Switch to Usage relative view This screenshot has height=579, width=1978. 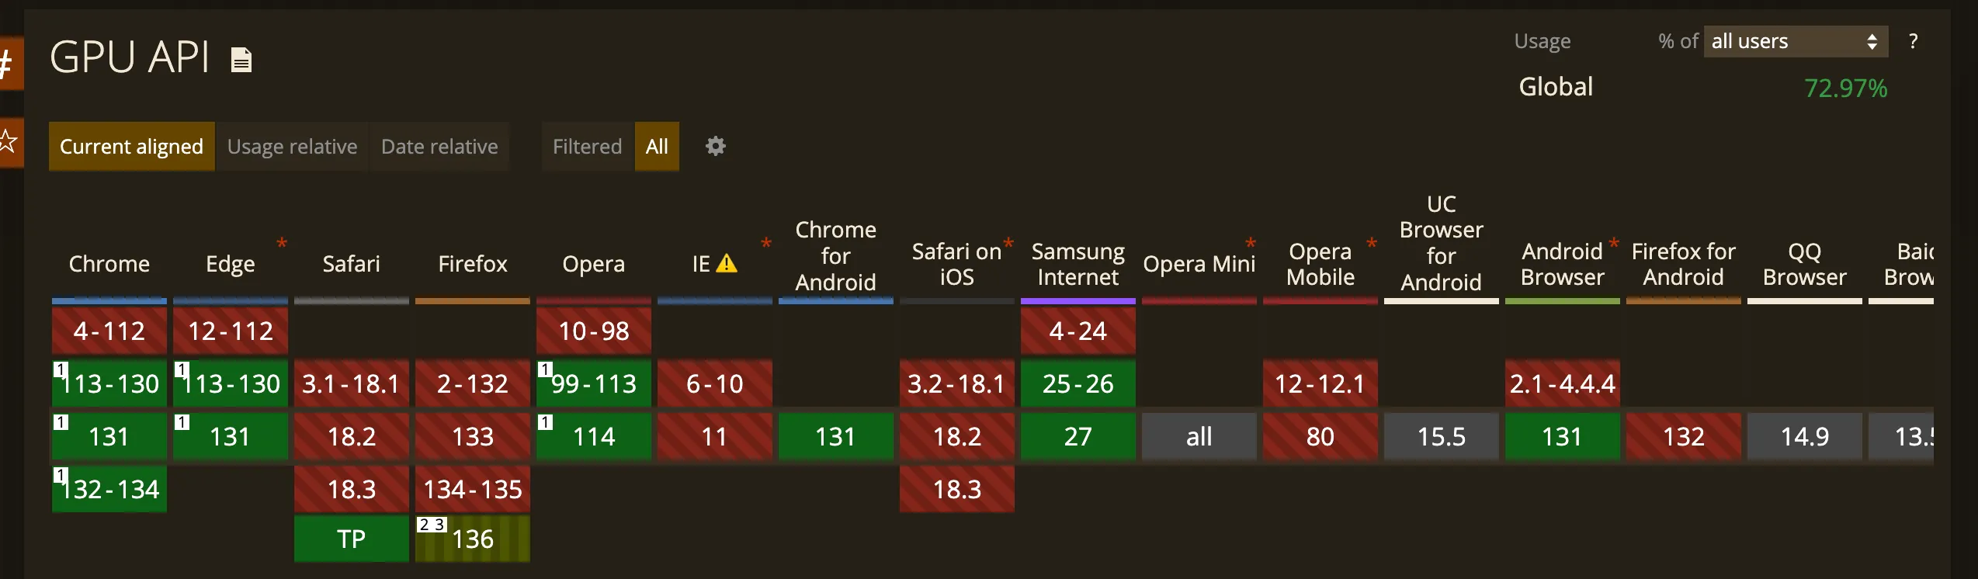[292, 147]
